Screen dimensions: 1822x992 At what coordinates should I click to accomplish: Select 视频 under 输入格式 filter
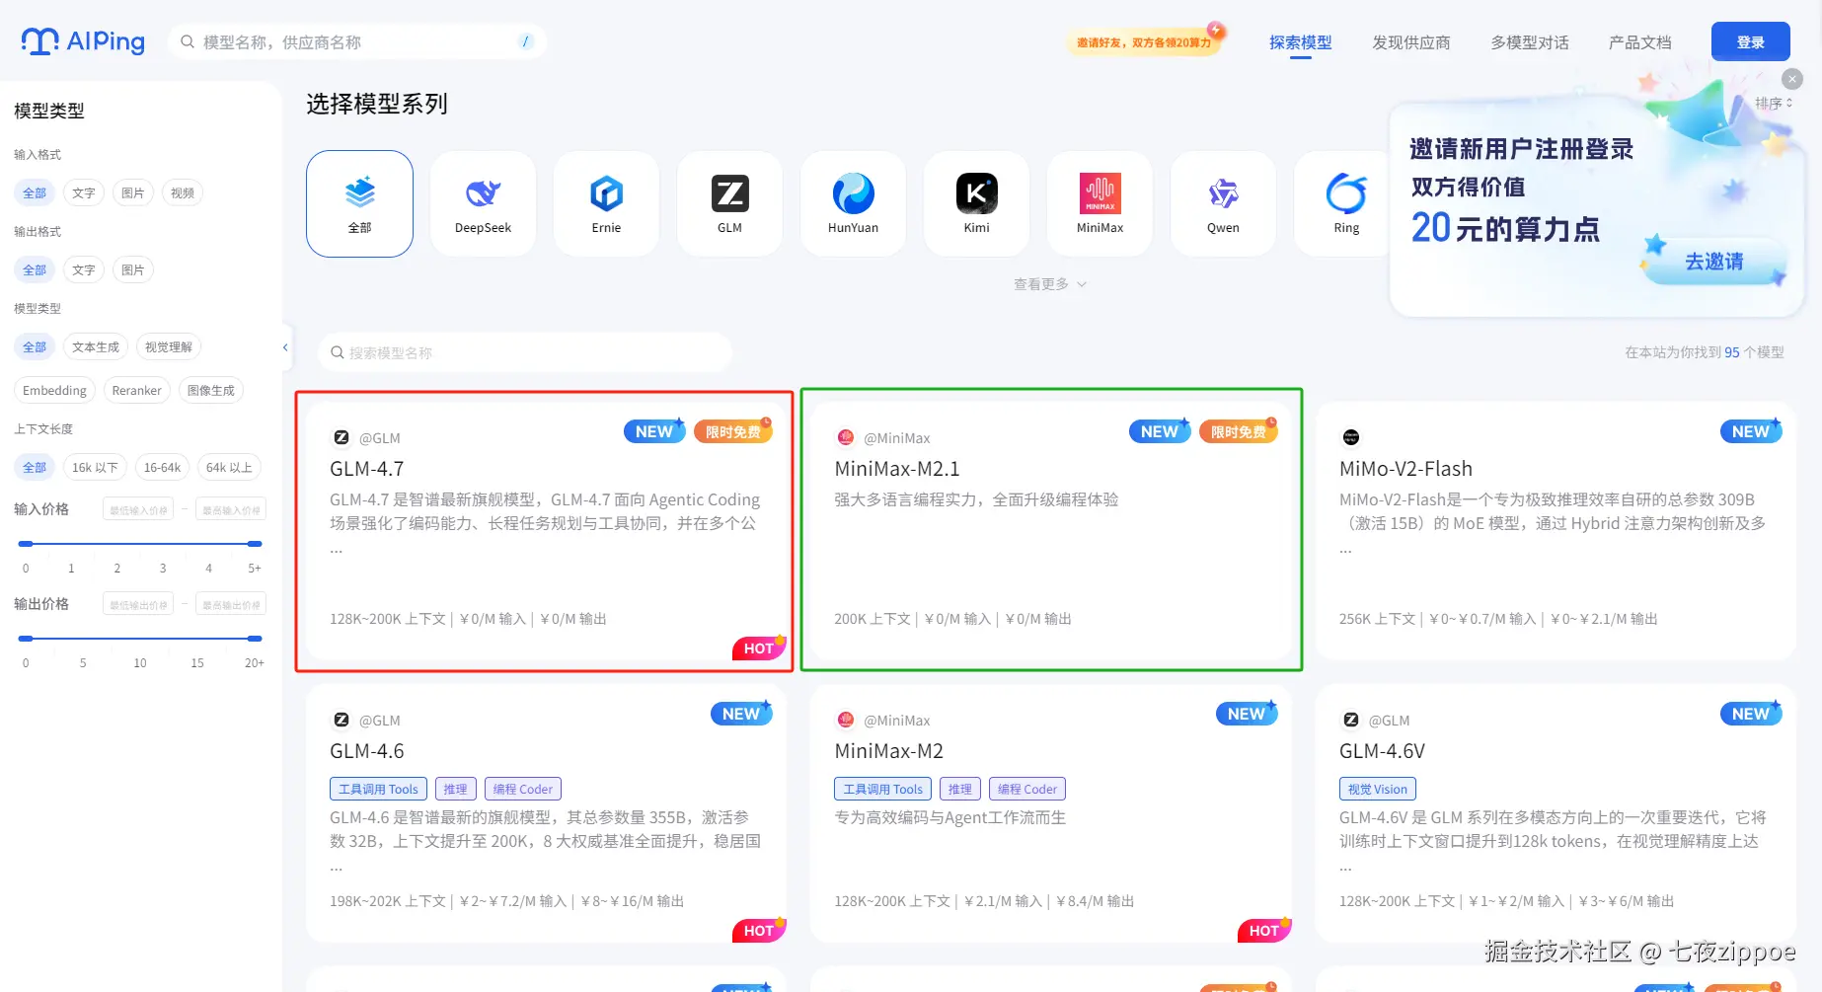183,192
